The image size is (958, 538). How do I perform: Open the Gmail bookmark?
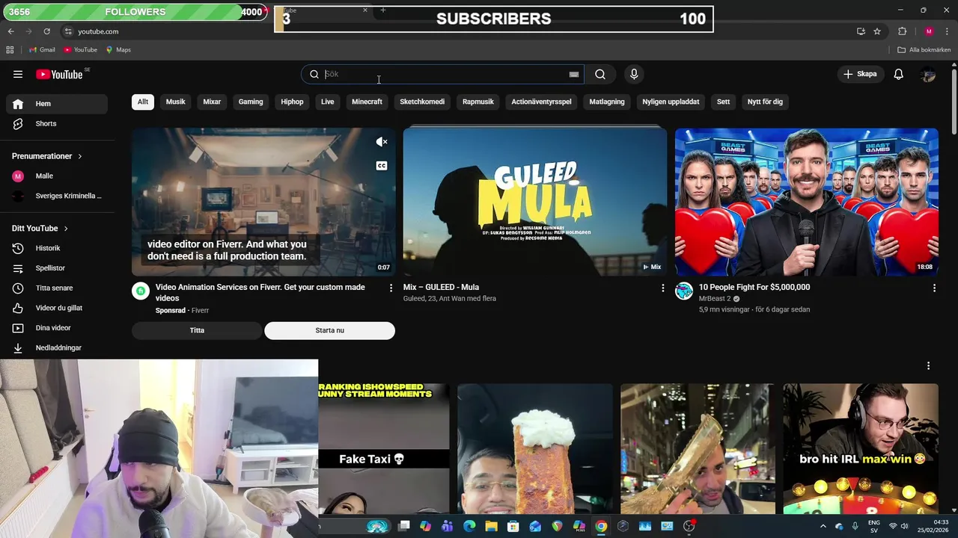pyautogui.click(x=42, y=50)
